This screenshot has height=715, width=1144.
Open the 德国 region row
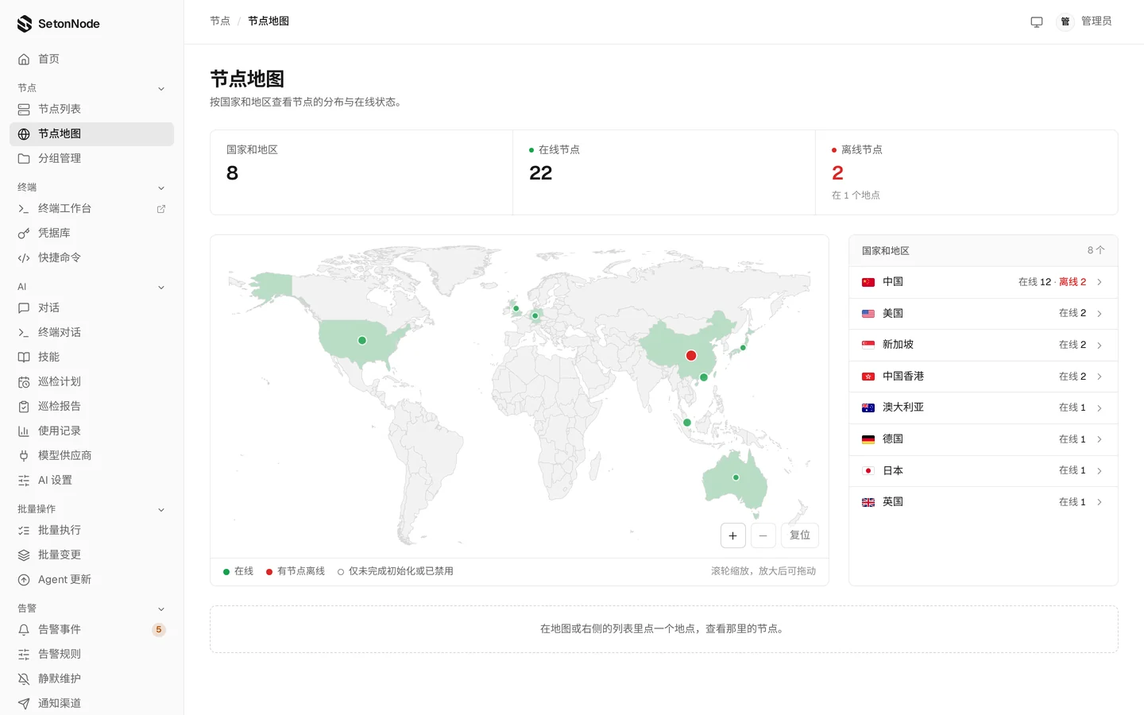pos(984,439)
